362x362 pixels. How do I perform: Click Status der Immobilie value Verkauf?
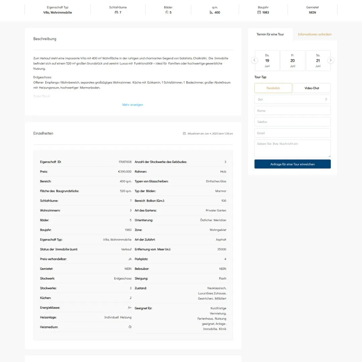point(126,249)
